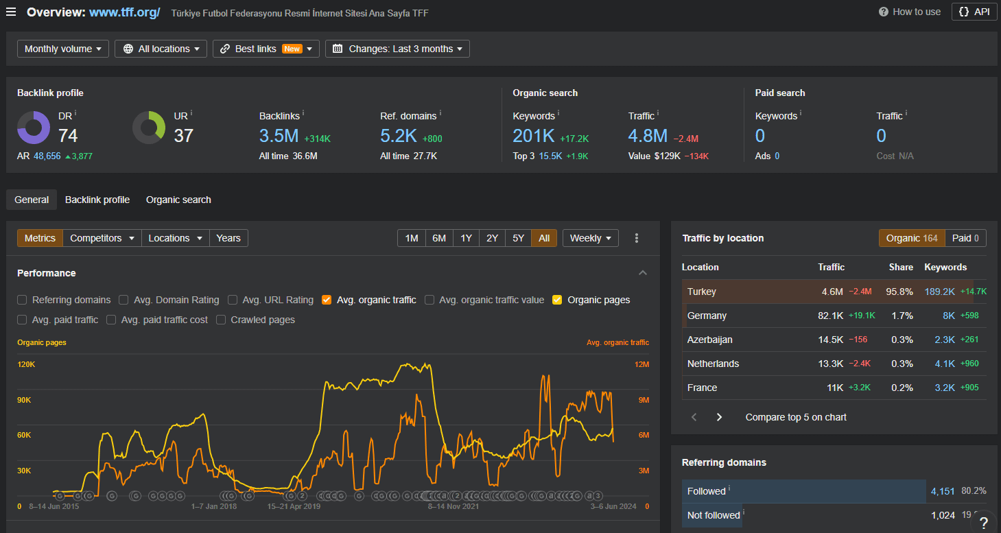Enable the Avg. paid traffic checkbox
Viewport: 1001px width, 533px height.
[x=22, y=320]
